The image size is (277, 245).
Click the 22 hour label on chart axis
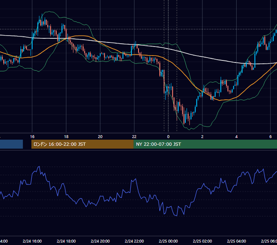pos(134,137)
